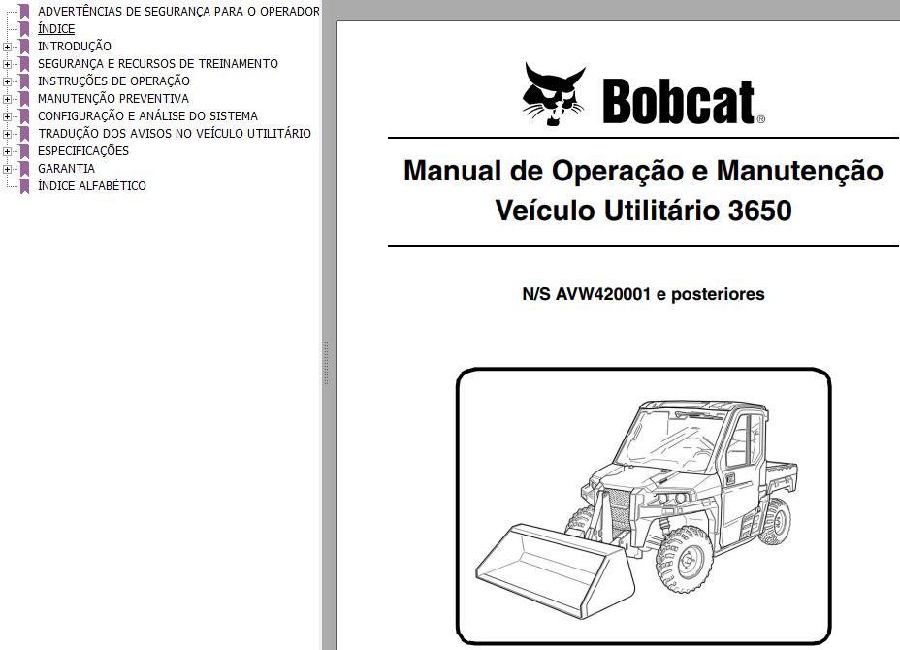Screen dimensions: 900x650
Task: Click the text Veículo Utilitário 3650
Action: pos(643,211)
